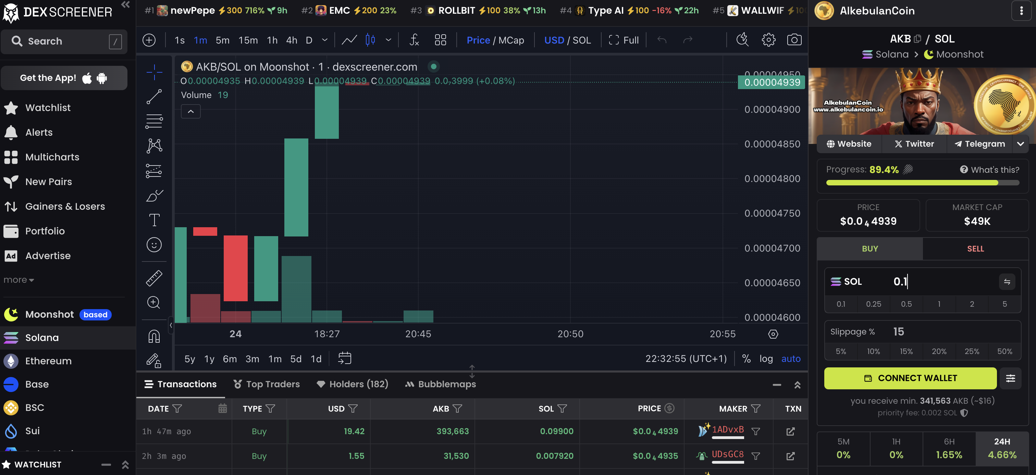The width and height of the screenshot is (1036, 475).
Task: Select the trend line drawing tool
Action: pos(154,97)
